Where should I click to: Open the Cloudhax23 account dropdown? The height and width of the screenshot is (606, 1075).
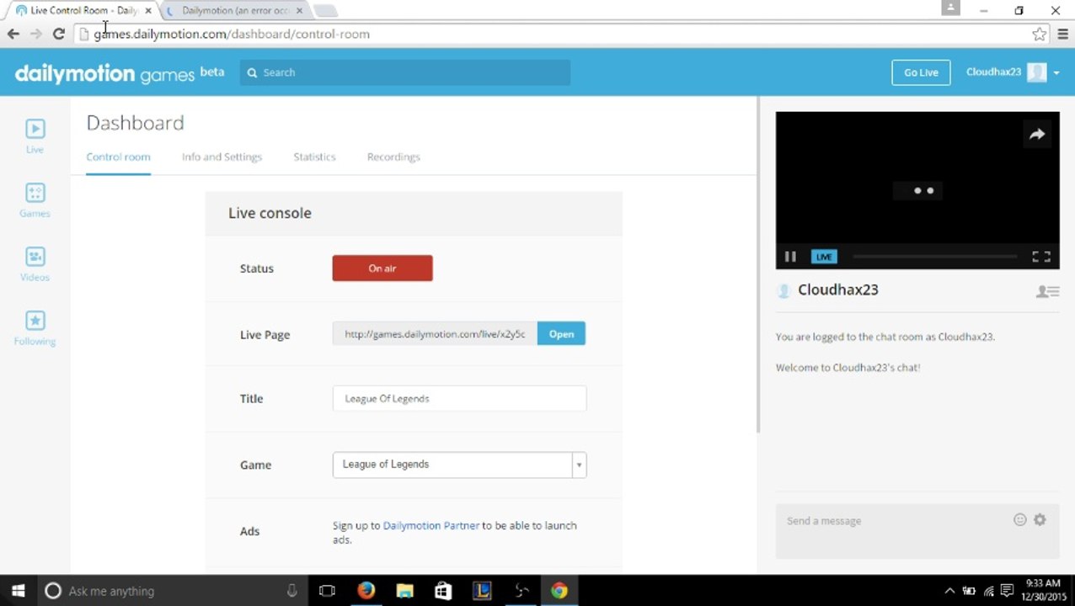(x=1013, y=72)
